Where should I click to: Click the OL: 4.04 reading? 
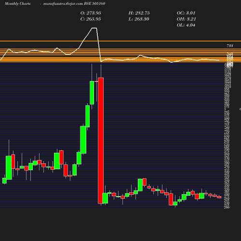click(x=186, y=25)
